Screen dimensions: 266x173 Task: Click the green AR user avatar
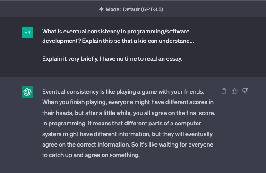pos(27,33)
